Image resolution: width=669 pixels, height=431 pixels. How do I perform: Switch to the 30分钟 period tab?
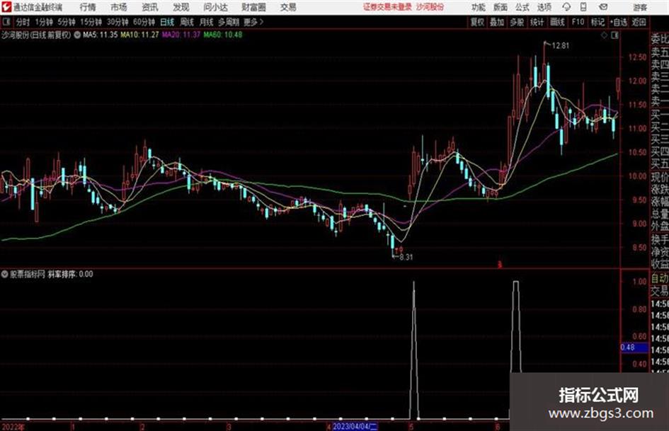click(118, 22)
